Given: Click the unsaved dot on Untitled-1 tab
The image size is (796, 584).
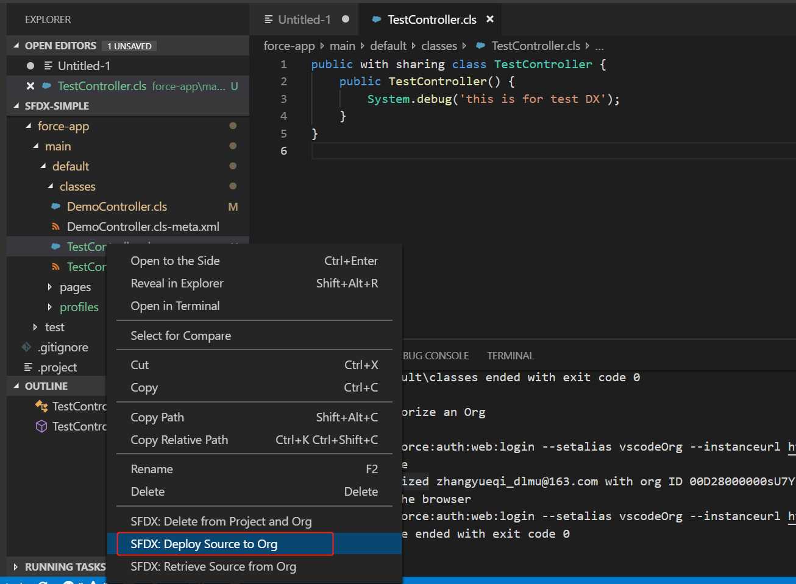Looking at the screenshot, I should click(346, 19).
